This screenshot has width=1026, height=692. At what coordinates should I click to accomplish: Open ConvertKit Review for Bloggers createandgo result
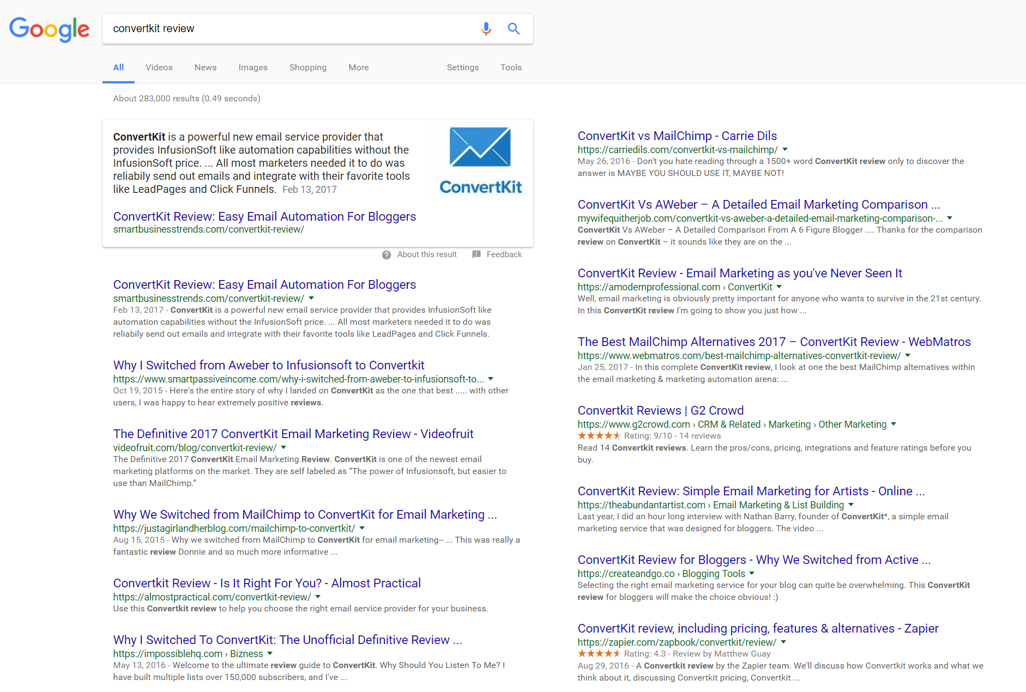point(754,560)
